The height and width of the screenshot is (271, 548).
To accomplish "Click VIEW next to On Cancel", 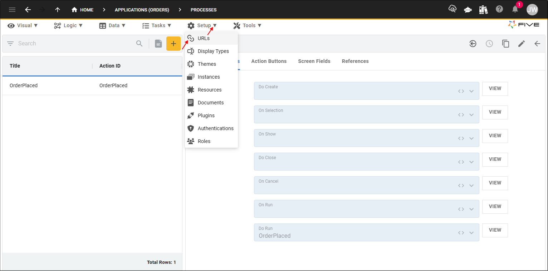I will tap(495, 183).
